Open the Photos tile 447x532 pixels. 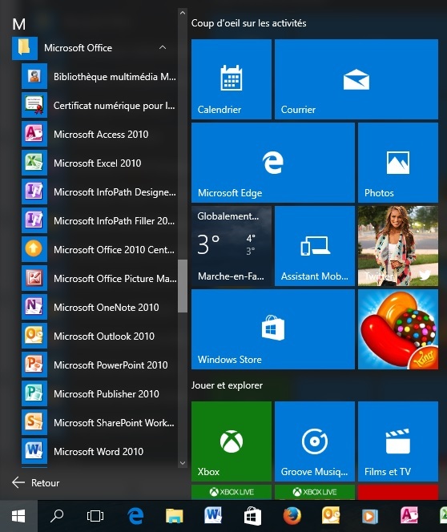398,163
